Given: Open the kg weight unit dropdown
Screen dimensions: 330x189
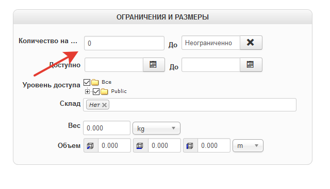Looking at the screenshot, I should tap(156, 128).
